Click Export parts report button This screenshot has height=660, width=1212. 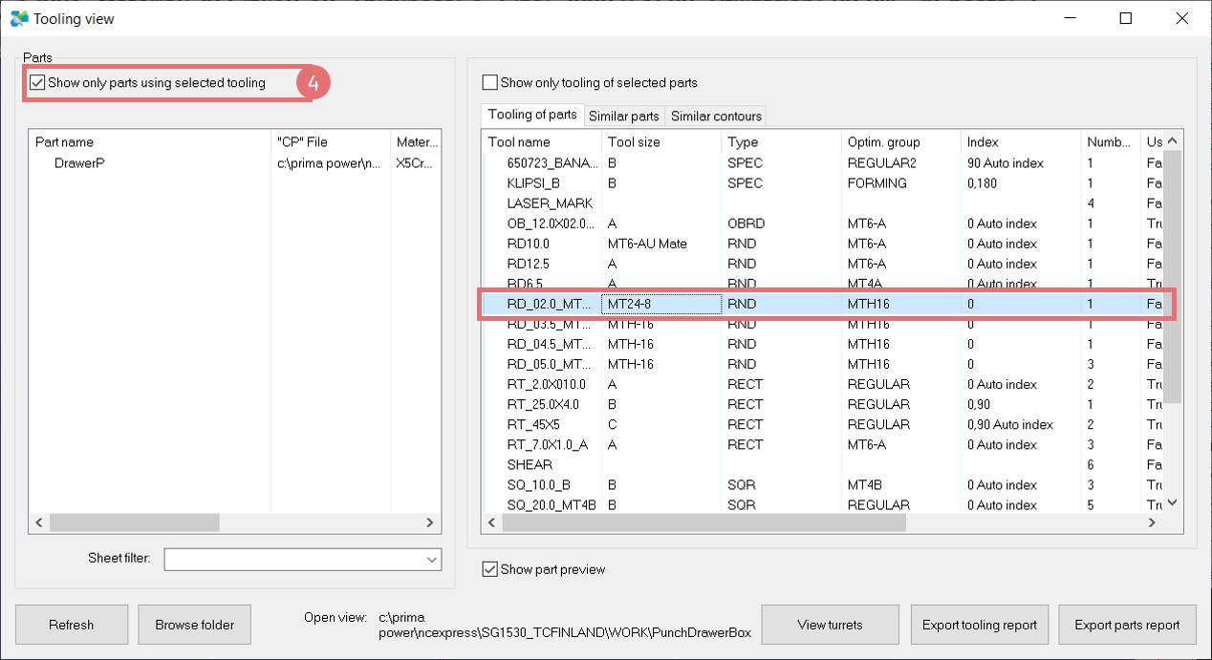pyautogui.click(x=1127, y=625)
